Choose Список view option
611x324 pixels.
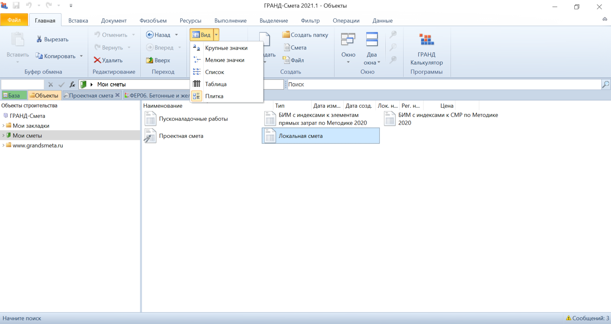[226, 72]
